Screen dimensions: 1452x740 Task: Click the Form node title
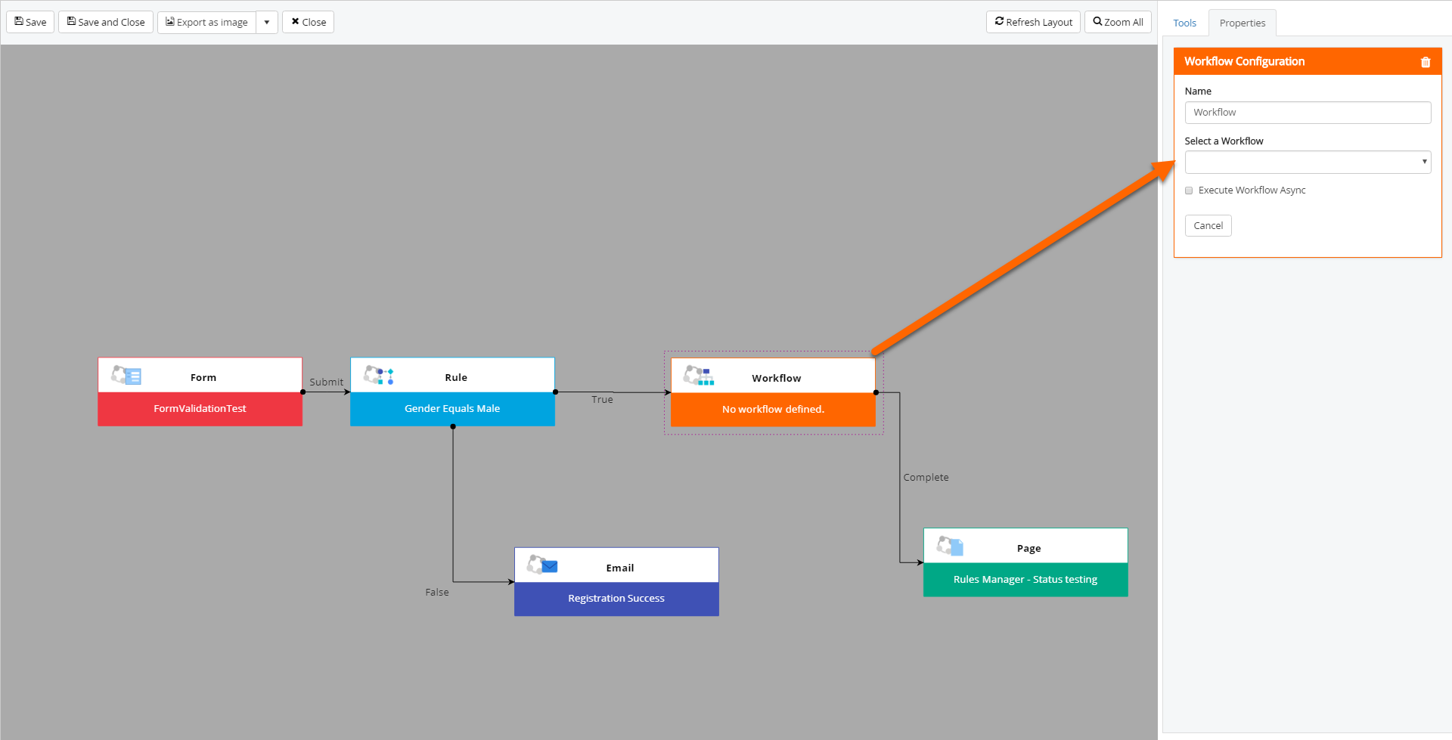[x=203, y=377]
